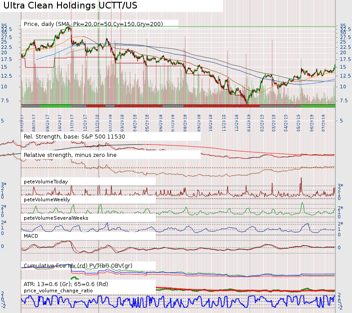
Task: Click the 17.5 tick on the left price axis
Action: point(6,59)
